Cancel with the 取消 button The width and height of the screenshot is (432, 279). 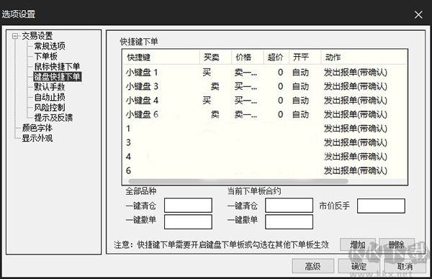[x=405, y=266]
